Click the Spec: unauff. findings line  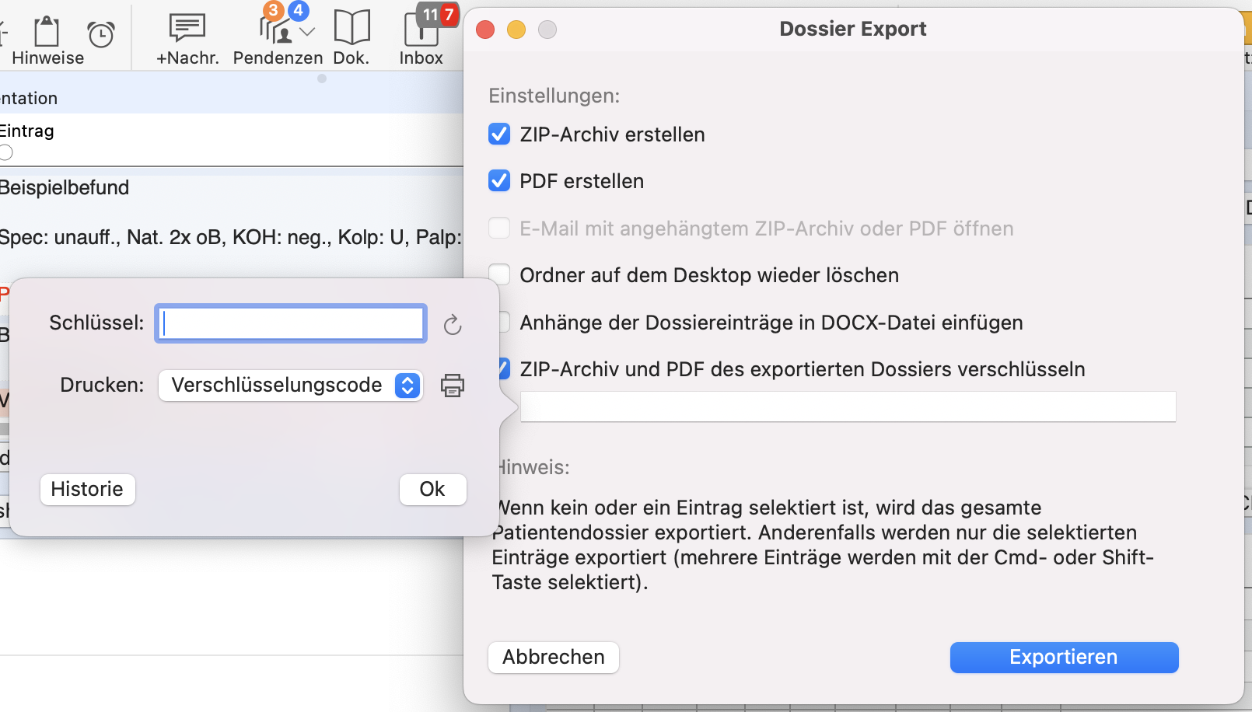(231, 237)
